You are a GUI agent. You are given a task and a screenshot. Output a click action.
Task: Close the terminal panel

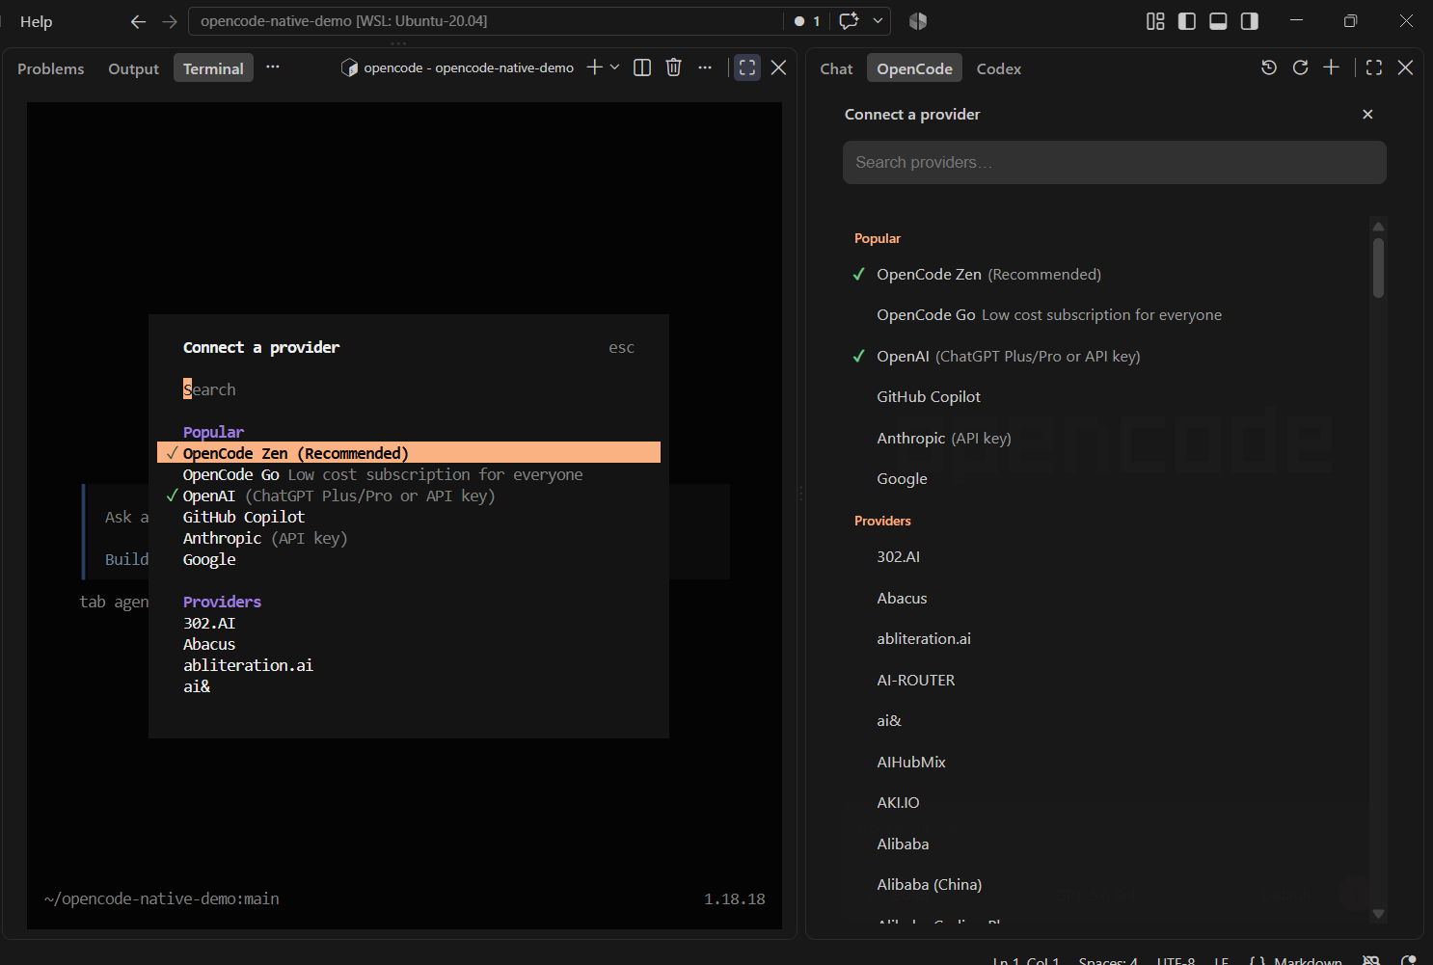coord(779,67)
